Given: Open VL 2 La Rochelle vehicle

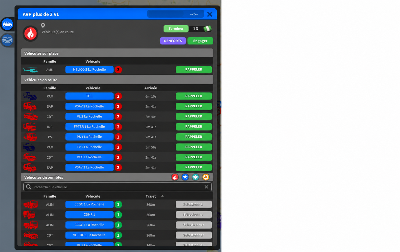Looking at the screenshot, I should [x=89, y=116].
